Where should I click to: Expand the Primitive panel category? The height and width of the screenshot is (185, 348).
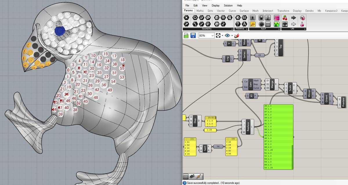click(x=247, y=29)
